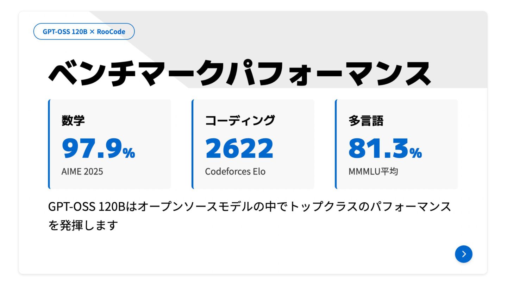Click the blue next arrow button

coord(463,254)
